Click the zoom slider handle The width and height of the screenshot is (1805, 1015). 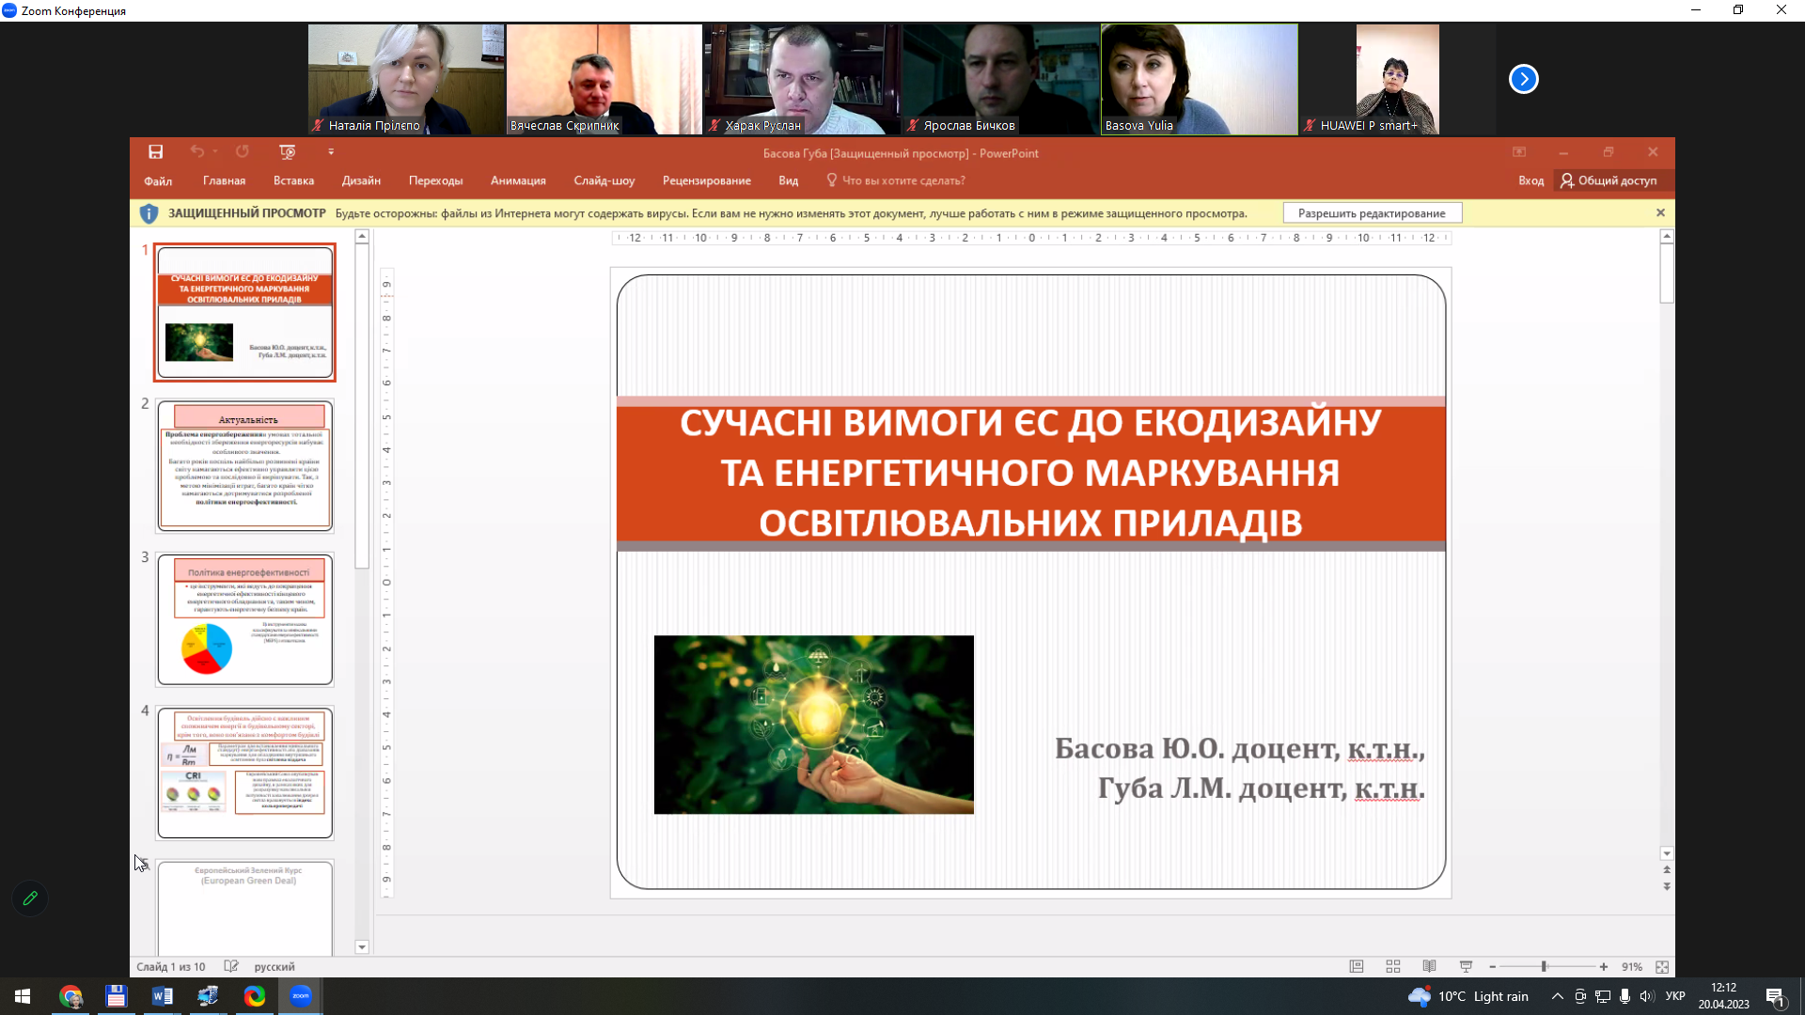click(1544, 966)
